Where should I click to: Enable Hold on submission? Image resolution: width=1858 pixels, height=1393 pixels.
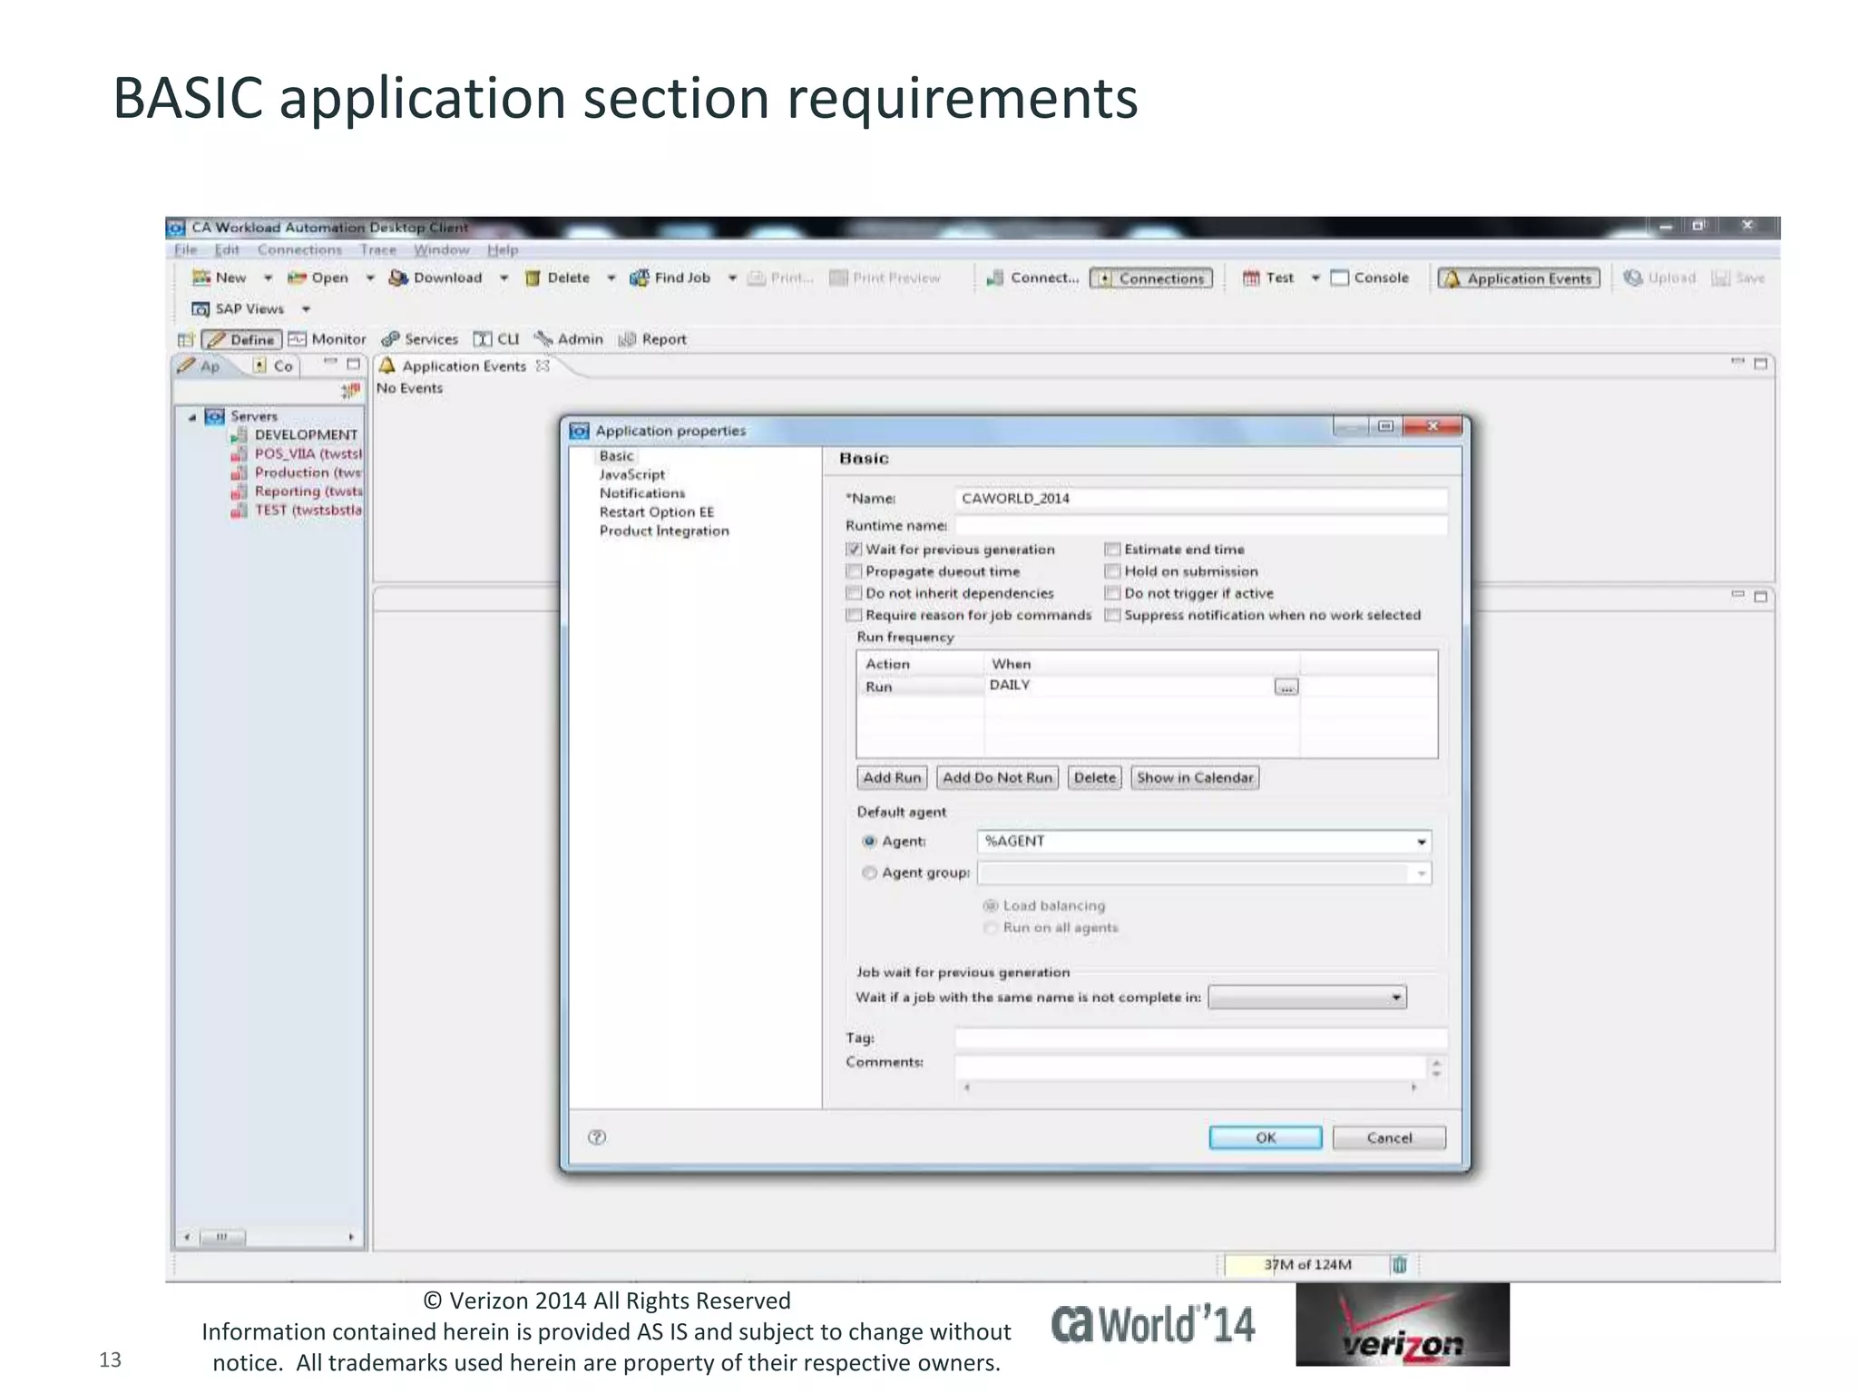(x=1112, y=571)
